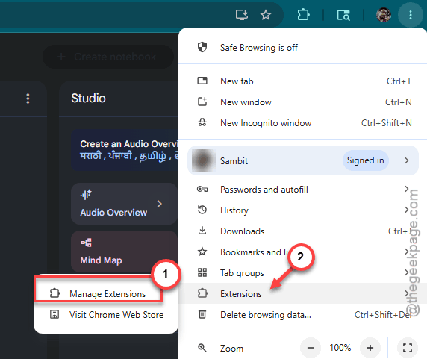427x359 pixels.
Task: Increase zoom with plus button
Action: point(370,348)
